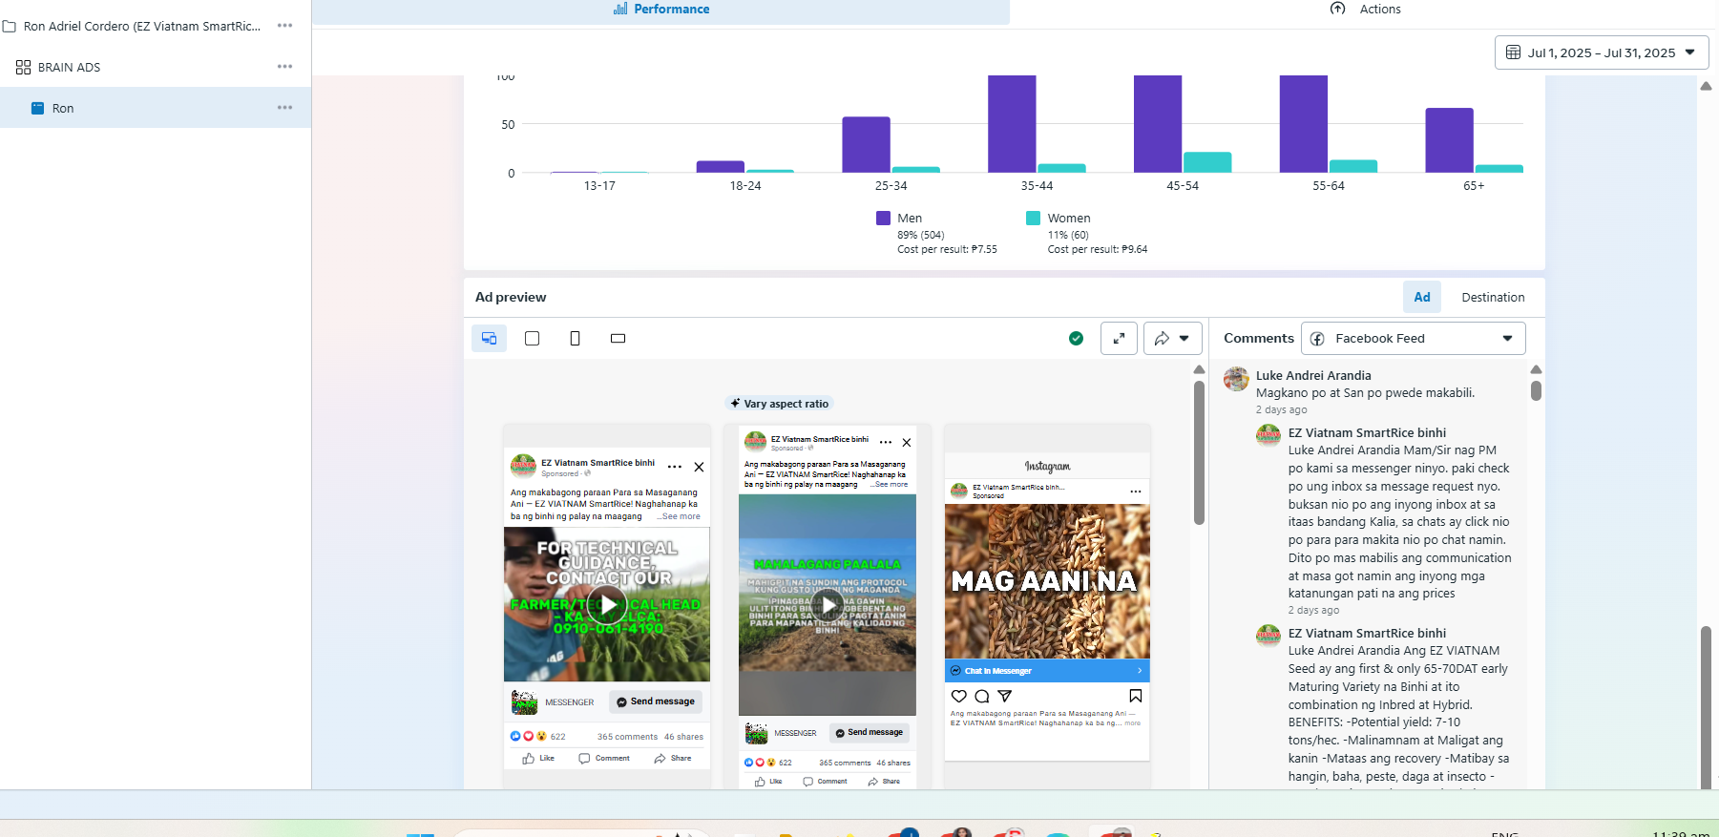Switch to the square format preview icon
Screen dimensions: 1719x837
[x=533, y=339]
